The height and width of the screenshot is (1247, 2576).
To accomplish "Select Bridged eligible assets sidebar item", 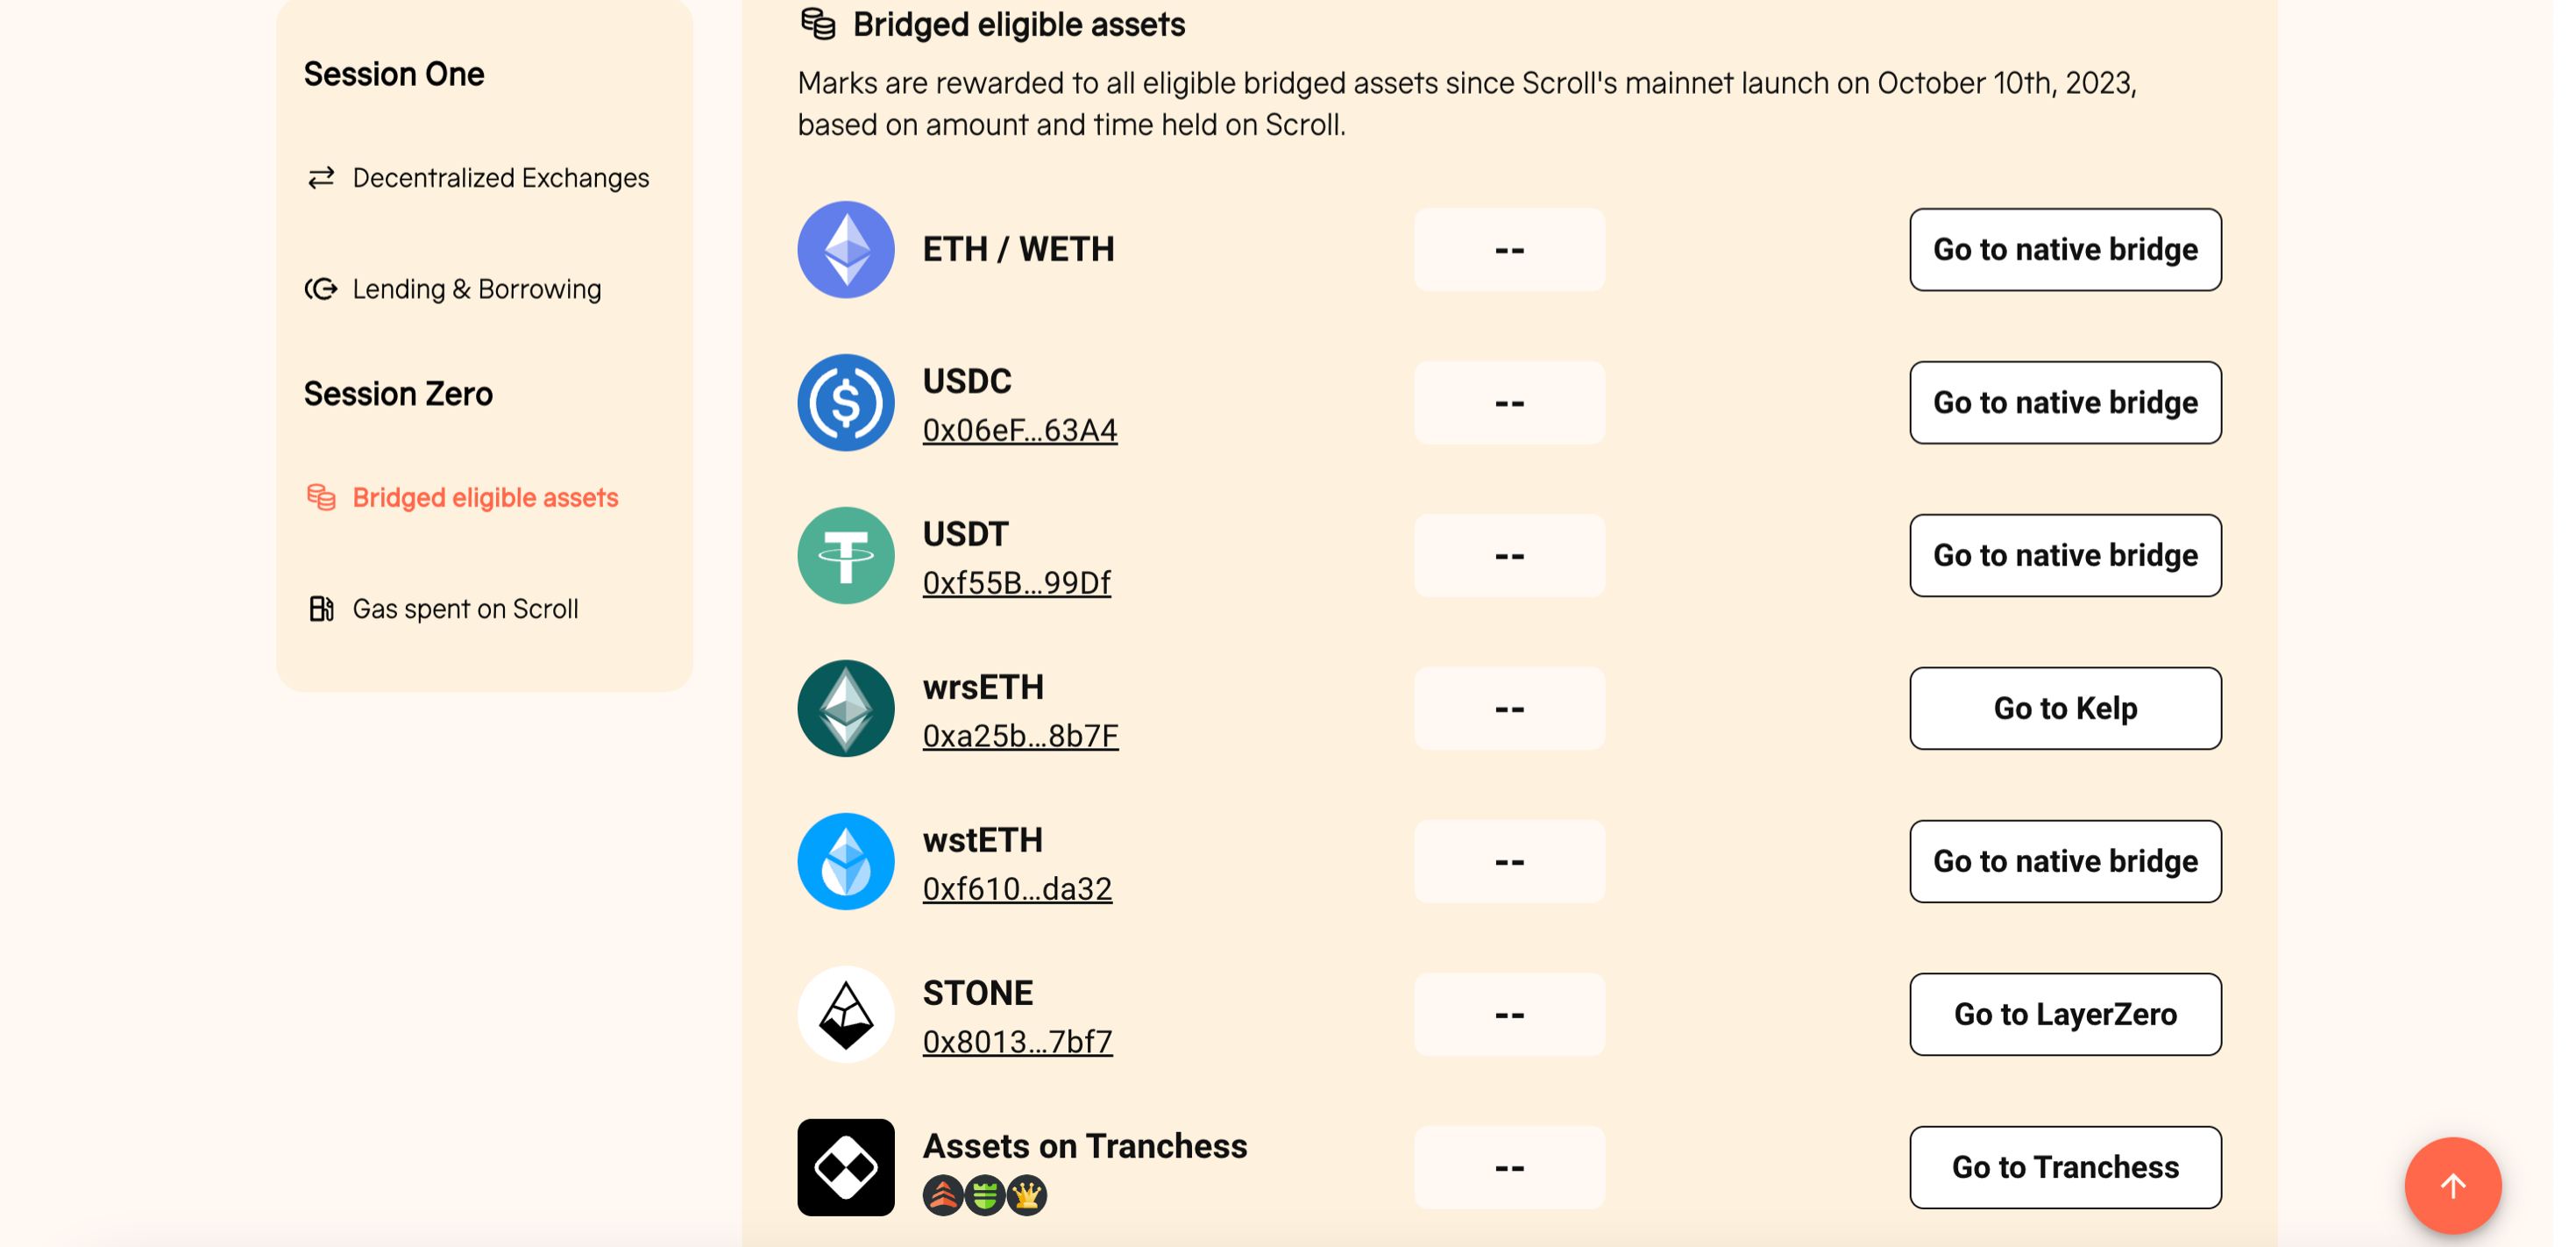I will point(461,497).
